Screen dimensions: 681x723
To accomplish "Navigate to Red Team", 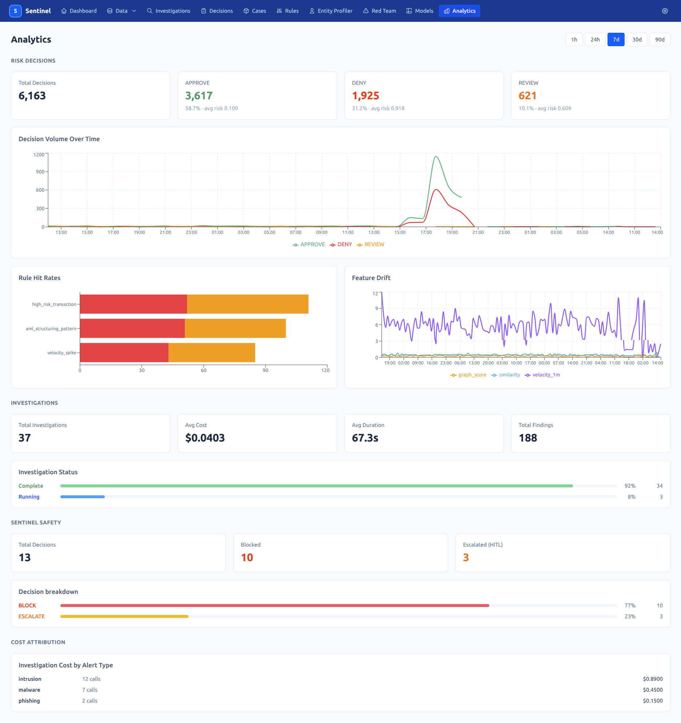I will coord(379,11).
